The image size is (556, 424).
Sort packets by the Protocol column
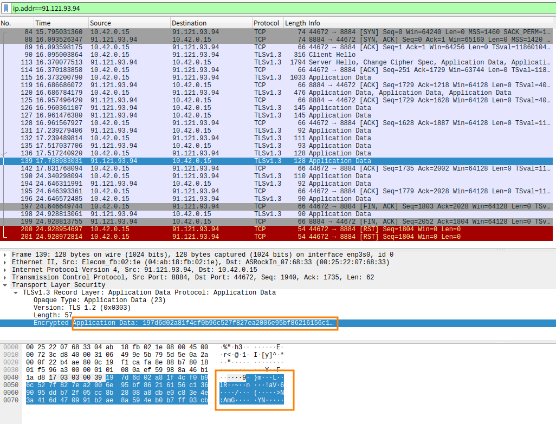267,23
